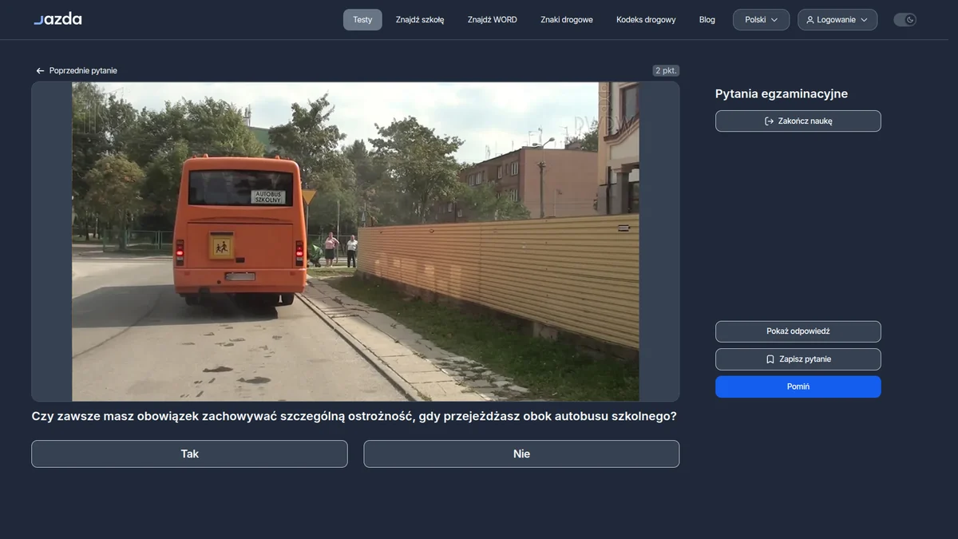Image resolution: width=958 pixels, height=539 pixels.
Task: Open Znajdź szkołę menu item
Action: pos(420,20)
